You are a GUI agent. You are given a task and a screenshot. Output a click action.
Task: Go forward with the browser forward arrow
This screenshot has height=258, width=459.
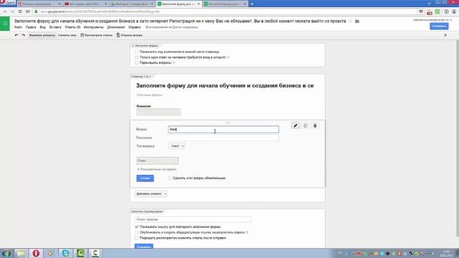pos(12,11)
